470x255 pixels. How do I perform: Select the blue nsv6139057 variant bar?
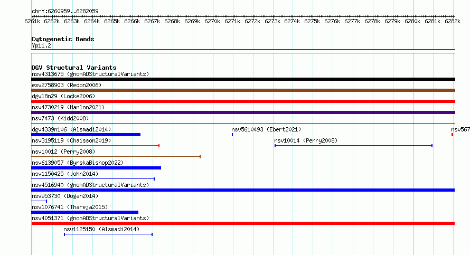(x=96, y=168)
